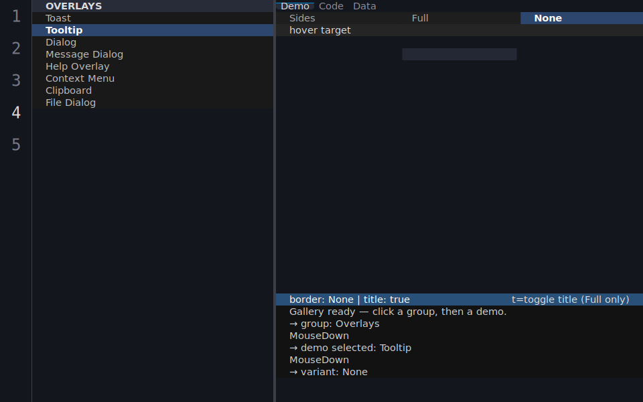Select the Sides border variant
Image resolution: width=643 pixels, height=402 pixels.
click(x=337, y=18)
